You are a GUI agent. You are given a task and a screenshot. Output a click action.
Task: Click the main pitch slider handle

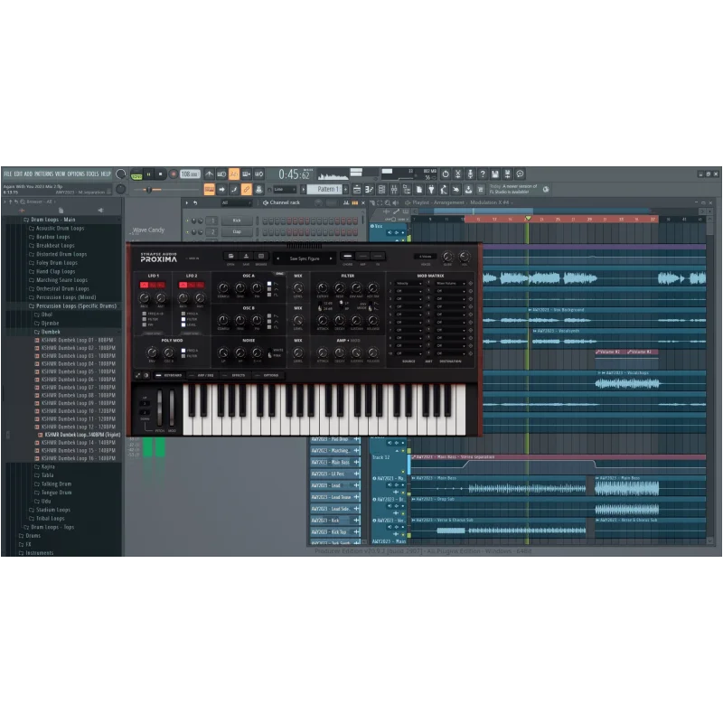(x=149, y=190)
